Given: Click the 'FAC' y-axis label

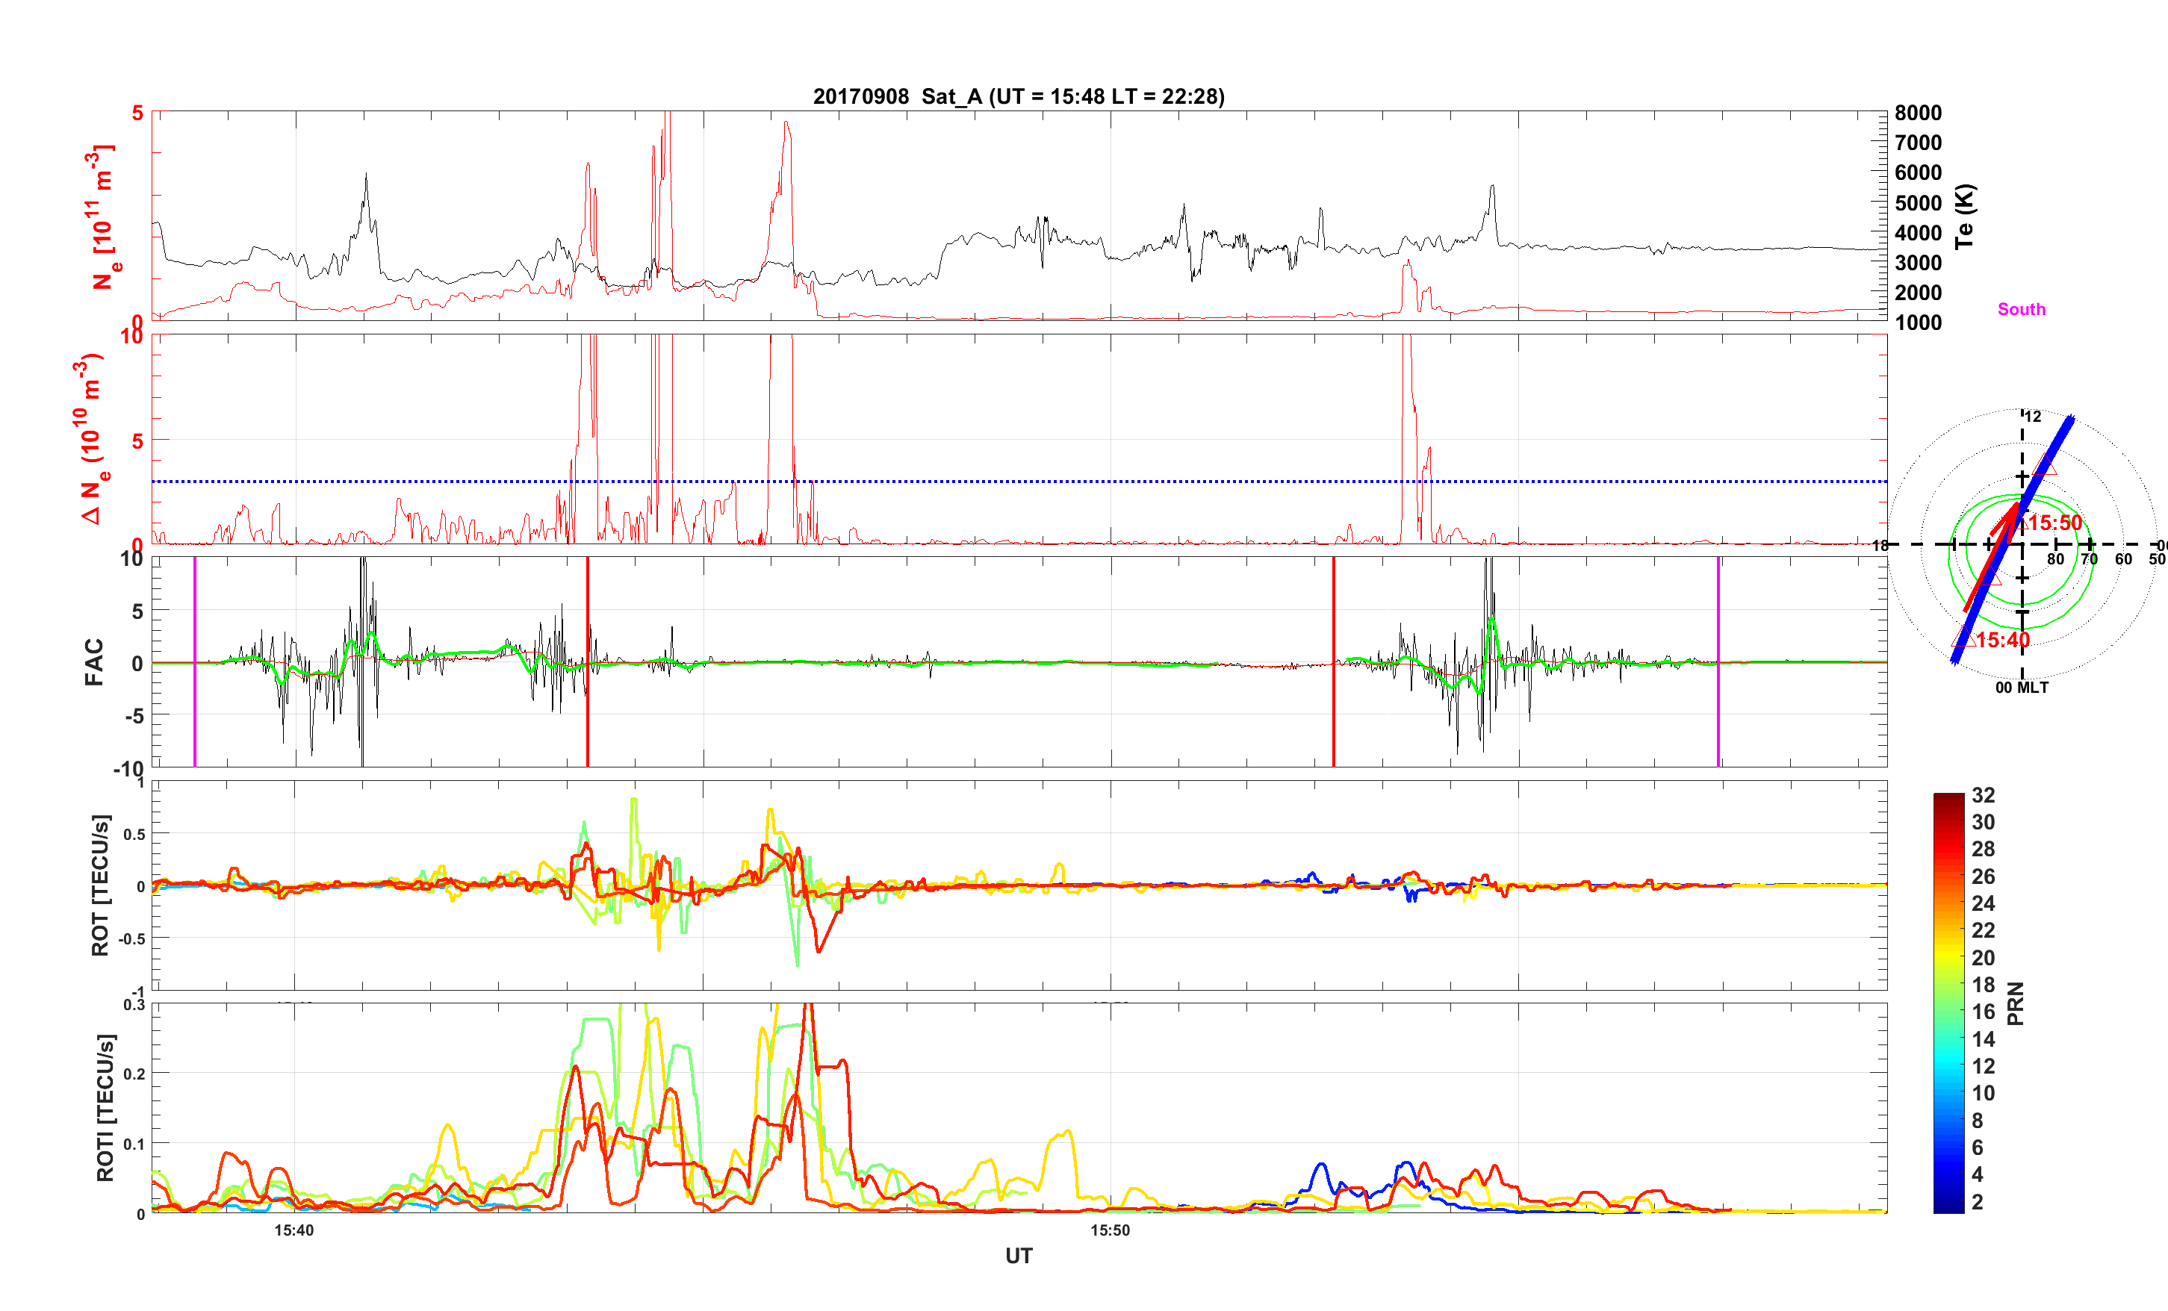Looking at the screenshot, I should pyautogui.click(x=93, y=661).
